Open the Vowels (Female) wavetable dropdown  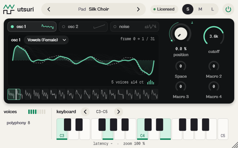(46, 40)
